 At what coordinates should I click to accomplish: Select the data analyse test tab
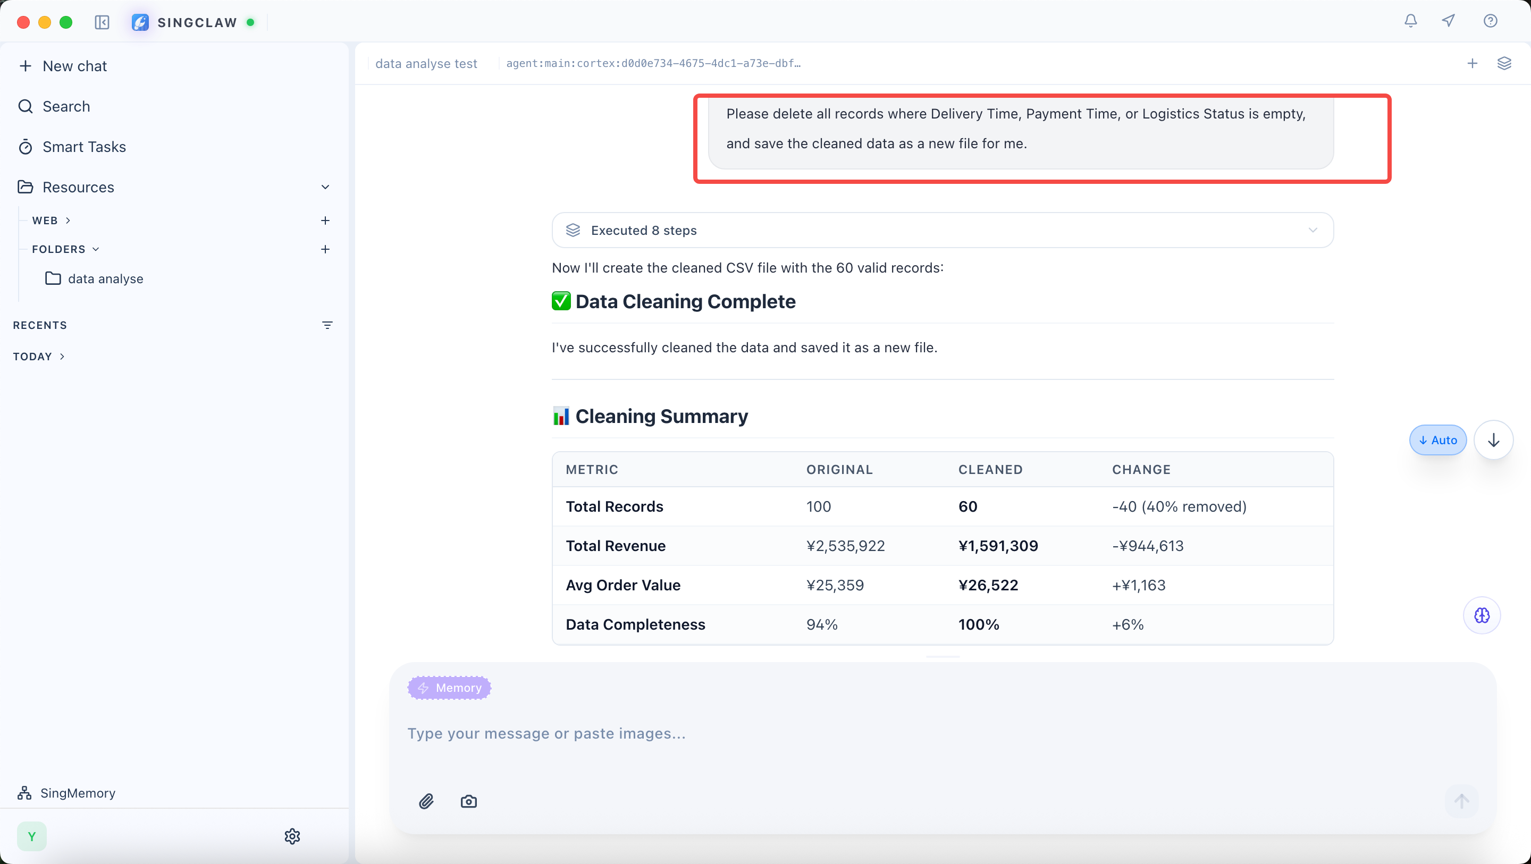[426, 64]
